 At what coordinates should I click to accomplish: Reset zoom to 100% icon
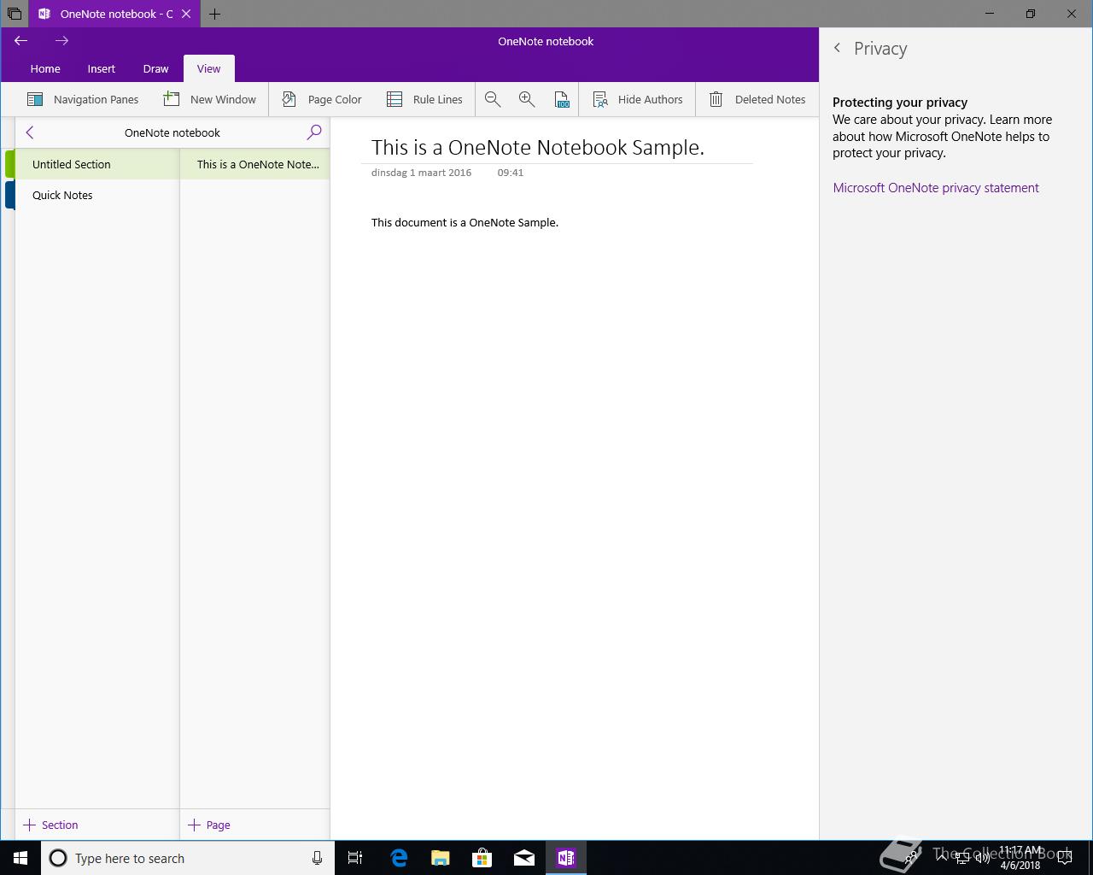[x=561, y=99]
